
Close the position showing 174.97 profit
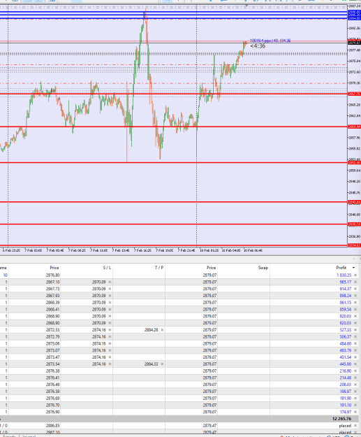pyautogui.click(x=355, y=412)
